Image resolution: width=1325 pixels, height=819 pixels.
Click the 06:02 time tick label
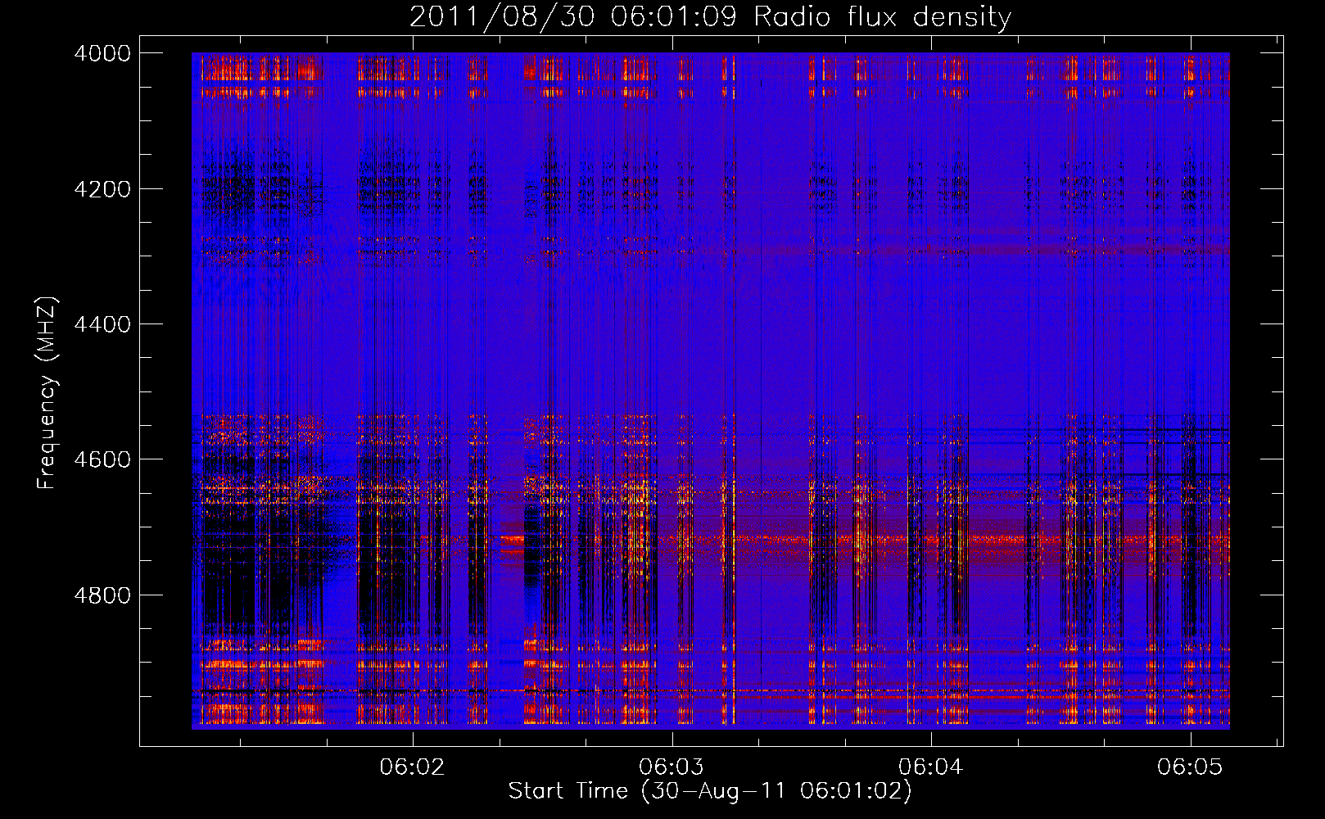(x=413, y=767)
